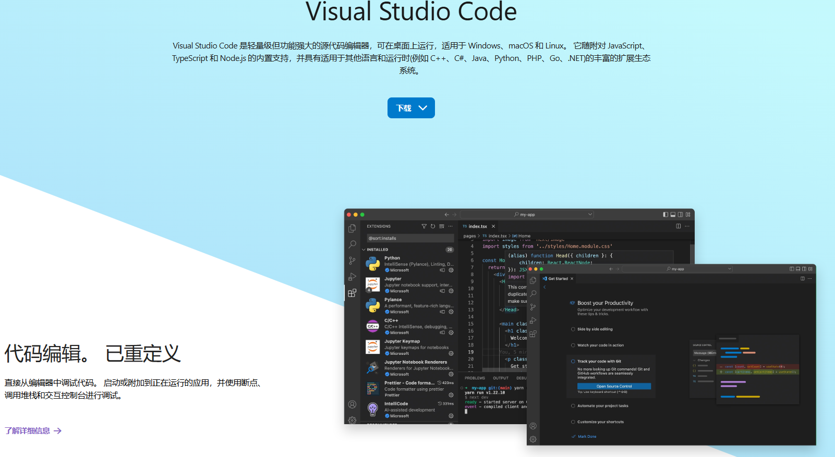The image size is (835, 457).
Task: Split the index.tsx editor
Action: click(x=679, y=226)
